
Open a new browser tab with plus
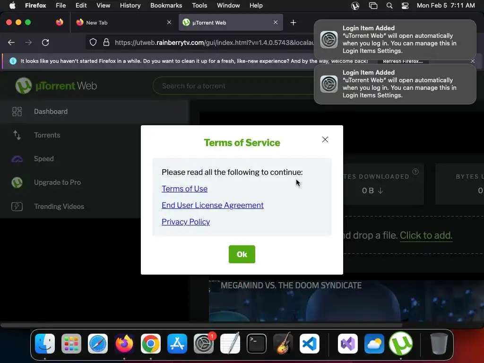293,23
